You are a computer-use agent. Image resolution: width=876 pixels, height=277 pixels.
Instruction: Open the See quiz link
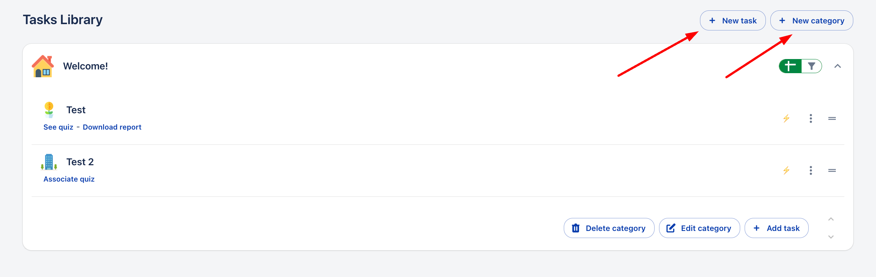[58, 127]
